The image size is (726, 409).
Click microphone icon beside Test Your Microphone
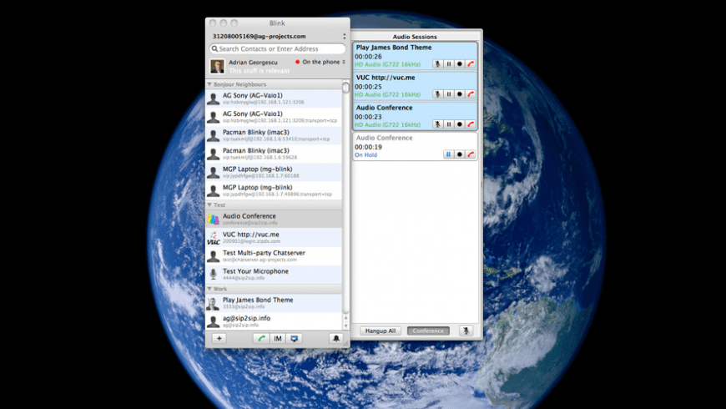[213, 275]
